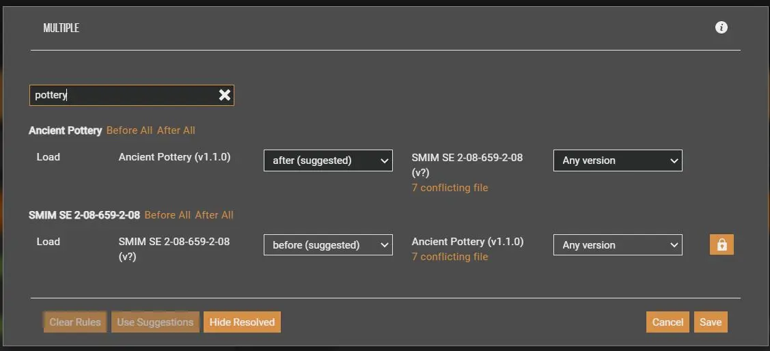Screen dimensions: 770x351
Task: Click Ancient Pottery (v1.1.0) in first rule row
Action: pos(174,157)
